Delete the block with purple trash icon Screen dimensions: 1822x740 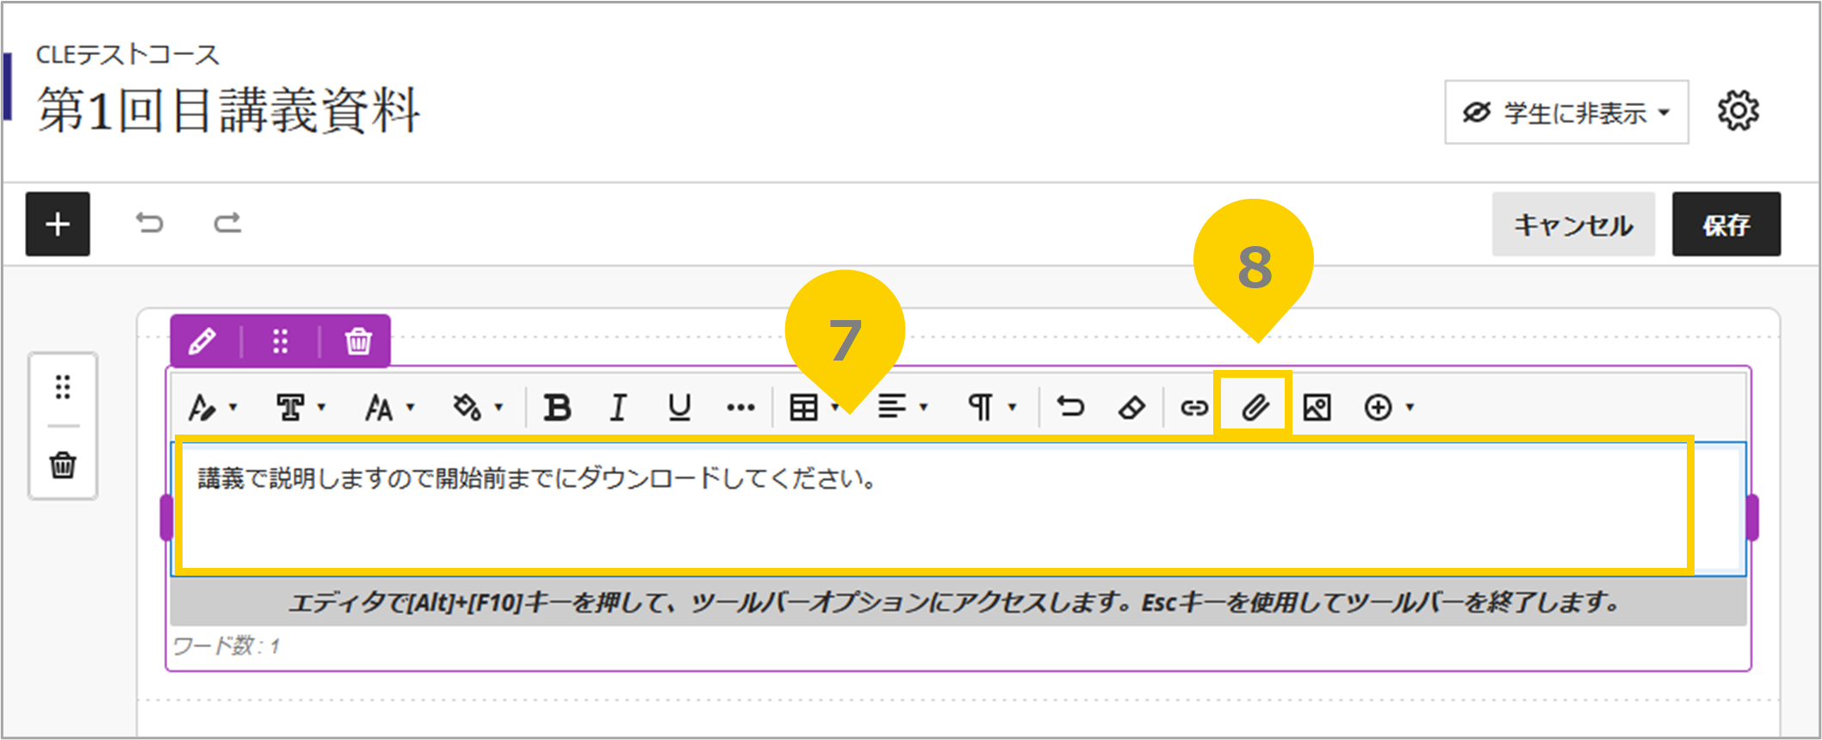(x=358, y=342)
